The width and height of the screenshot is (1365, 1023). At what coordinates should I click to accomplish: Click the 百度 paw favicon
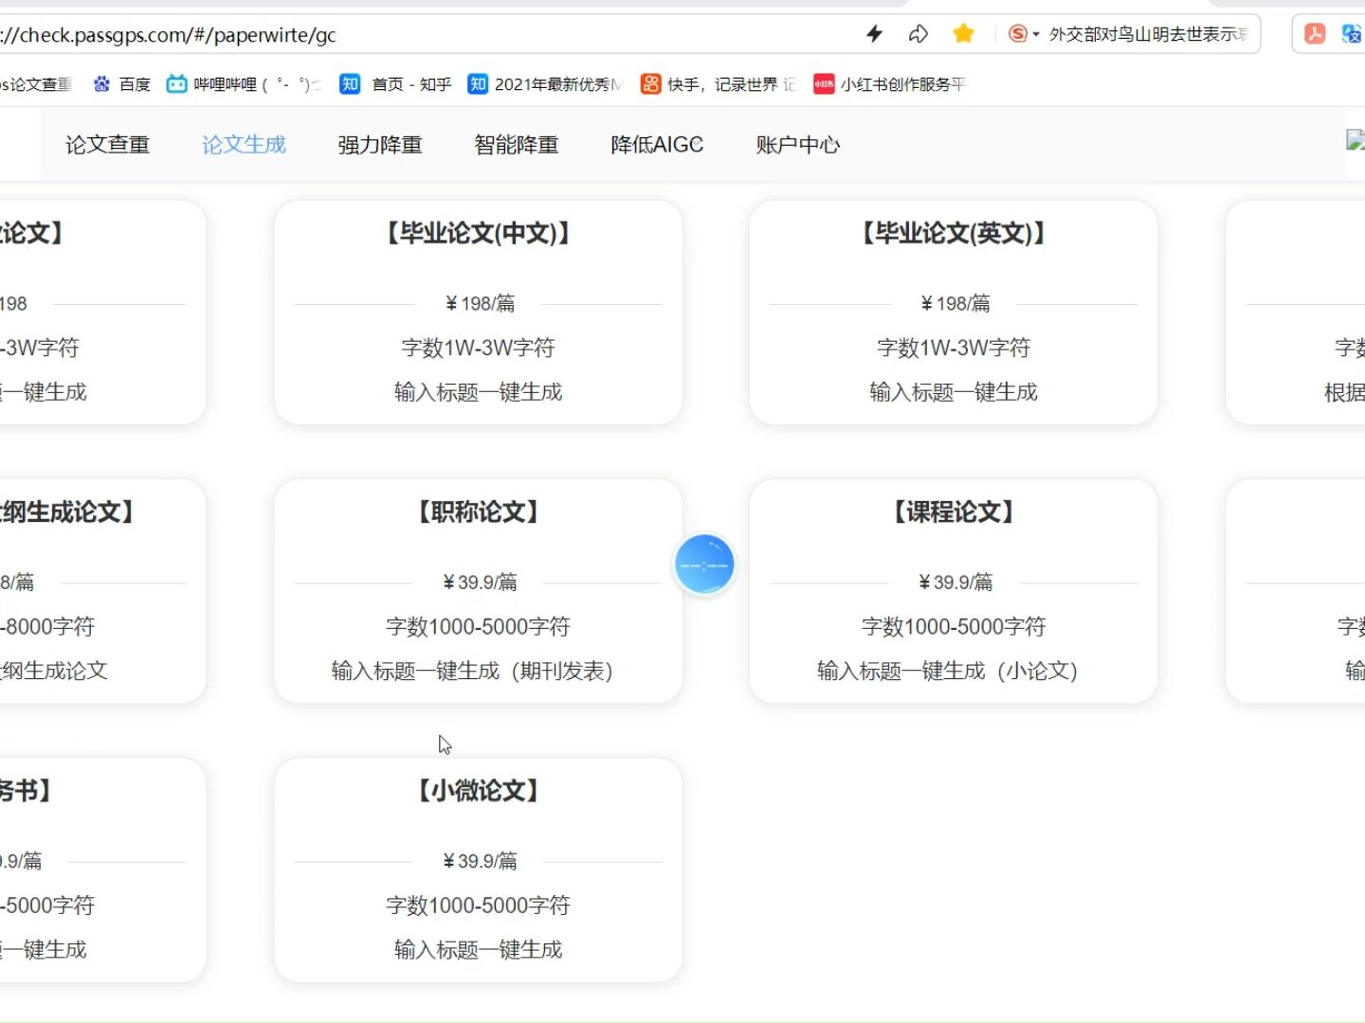point(101,84)
